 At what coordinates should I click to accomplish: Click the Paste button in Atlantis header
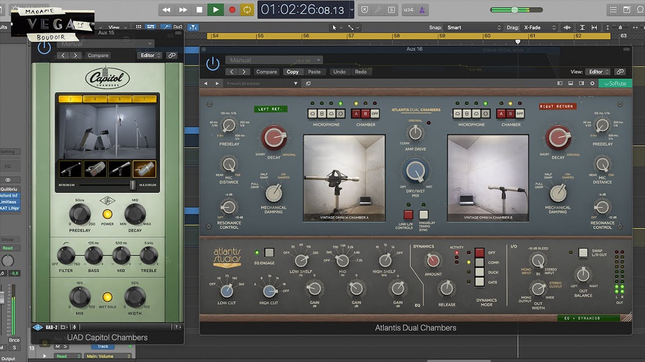point(314,72)
